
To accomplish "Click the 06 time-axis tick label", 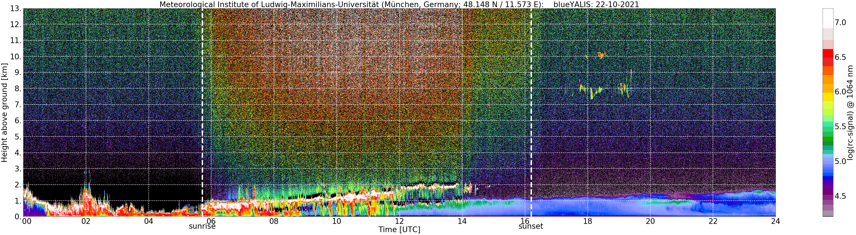I will click(211, 221).
